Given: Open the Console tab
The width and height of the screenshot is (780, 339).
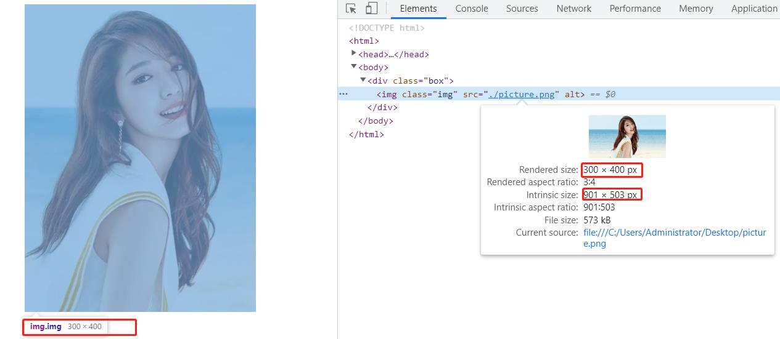Looking at the screenshot, I should [x=472, y=9].
